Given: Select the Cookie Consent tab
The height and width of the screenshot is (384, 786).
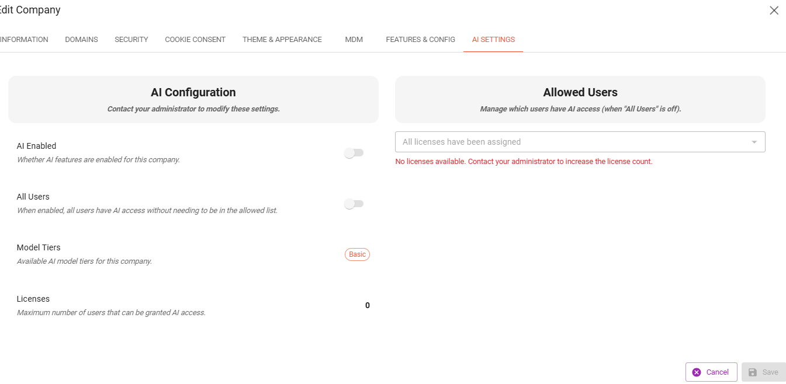Looking at the screenshot, I should click(x=195, y=40).
